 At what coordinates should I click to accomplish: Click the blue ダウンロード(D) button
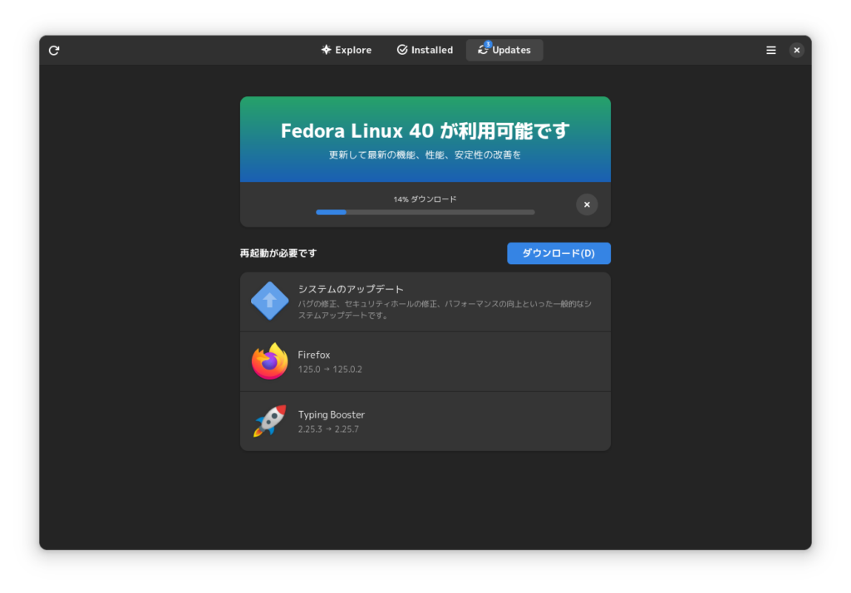(558, 253)
